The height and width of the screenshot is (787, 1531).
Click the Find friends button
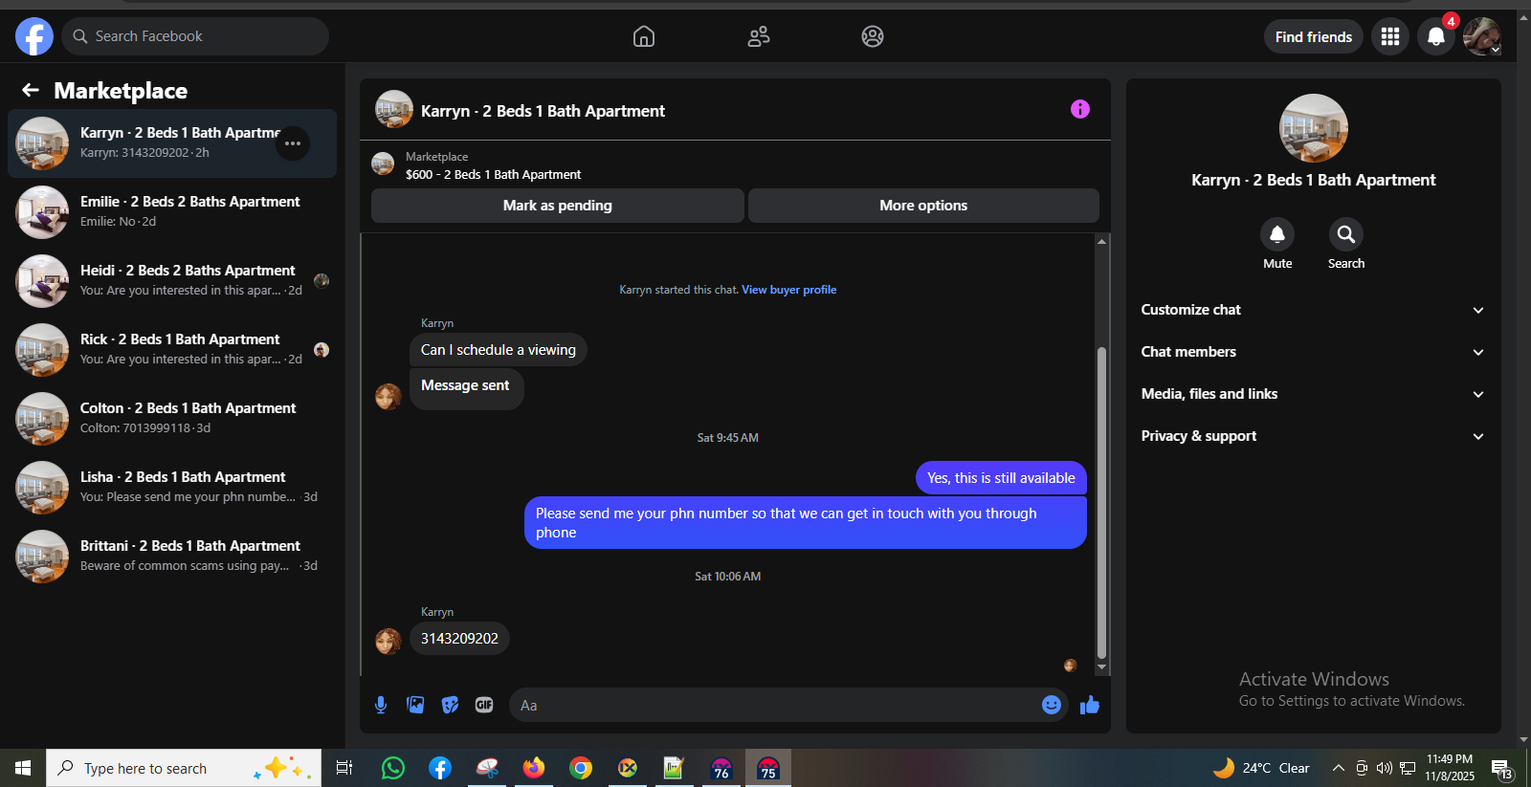tap(1314, 36)
